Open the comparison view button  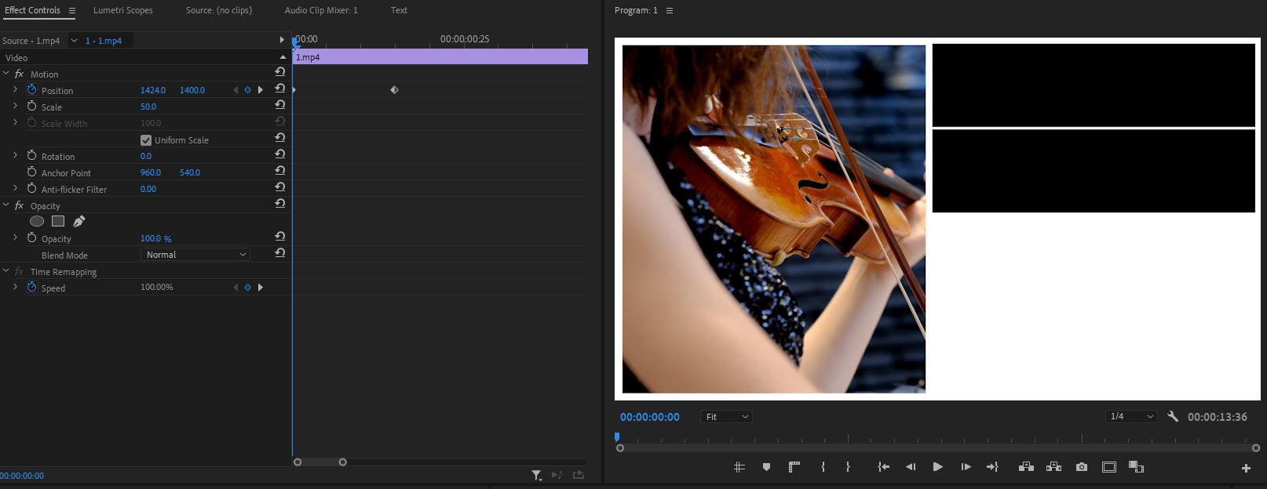[1136, 467]
